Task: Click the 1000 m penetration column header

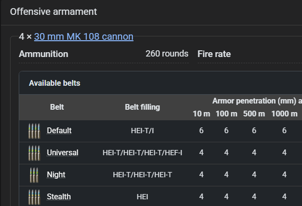Action: point(284,114)
